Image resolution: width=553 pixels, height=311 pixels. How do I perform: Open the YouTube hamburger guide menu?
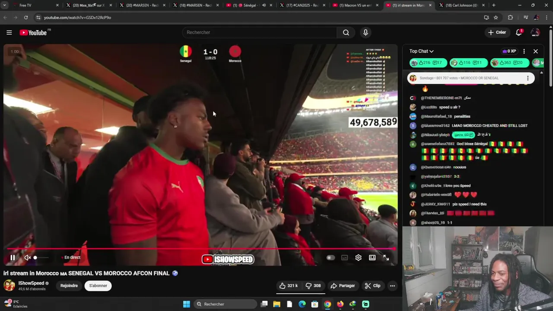click(x=9, y=32)
